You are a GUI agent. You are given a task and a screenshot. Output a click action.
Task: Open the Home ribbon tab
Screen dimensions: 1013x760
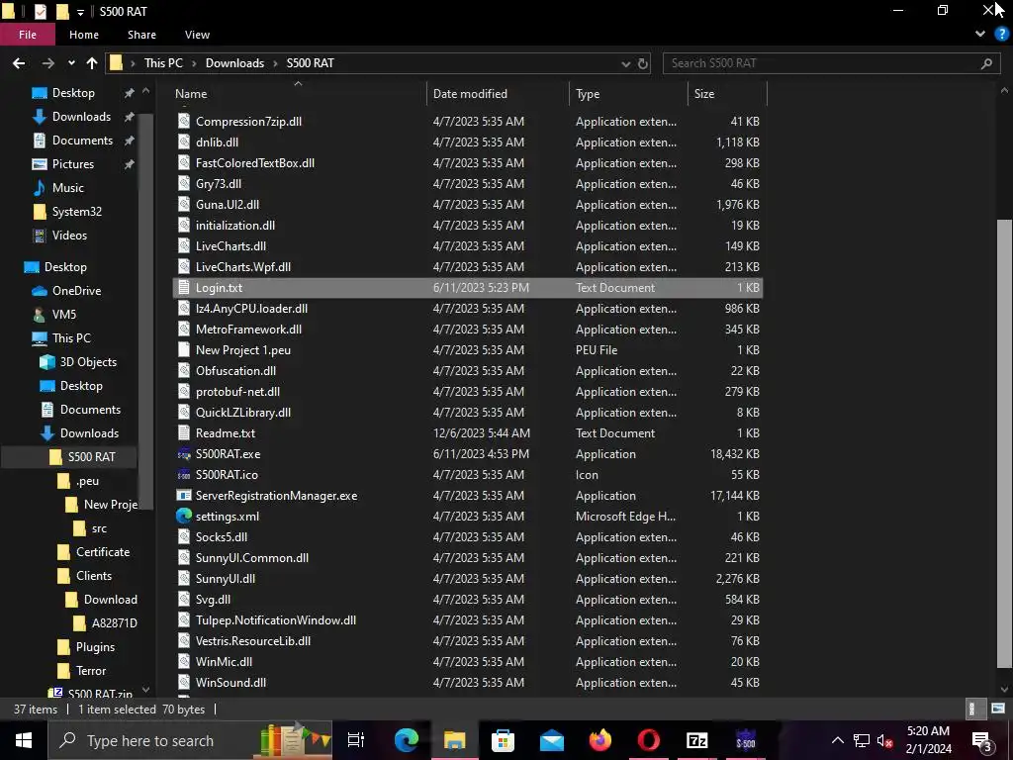click(x=84, y=35)
